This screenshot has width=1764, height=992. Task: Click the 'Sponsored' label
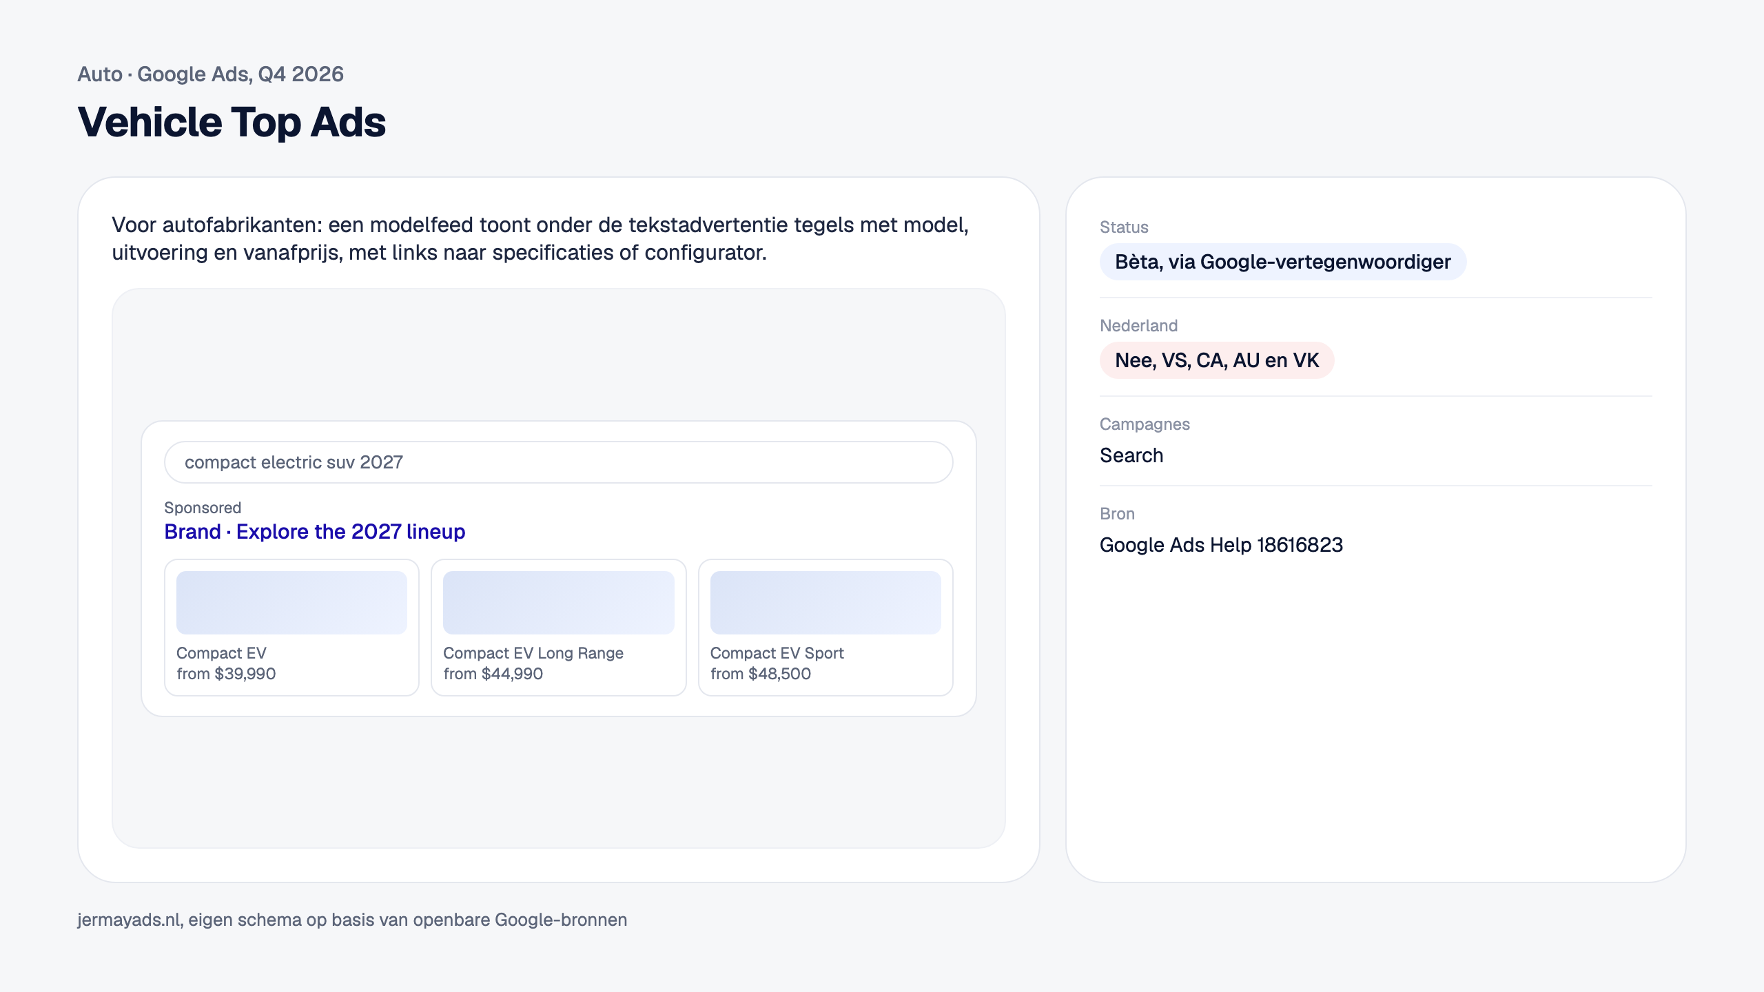[203, 508]
